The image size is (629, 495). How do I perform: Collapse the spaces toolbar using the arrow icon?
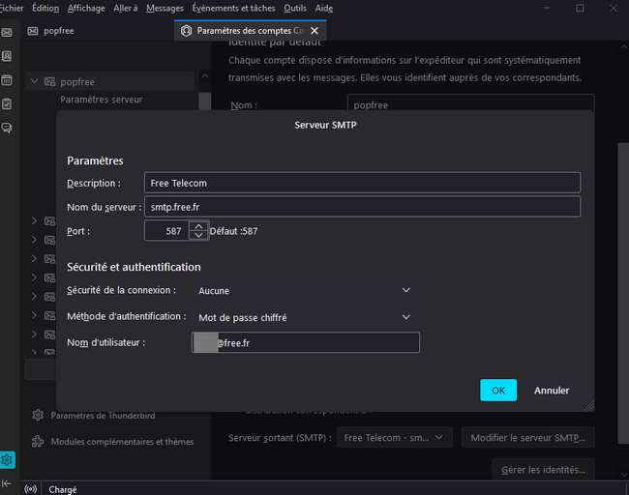click(x=7, y=483)
